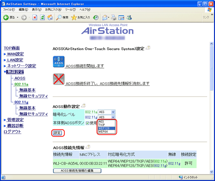Open Favorites star in toolbar
Viewport: 215px width, 181px height.
pyautogui.click(x=81, y=18)
